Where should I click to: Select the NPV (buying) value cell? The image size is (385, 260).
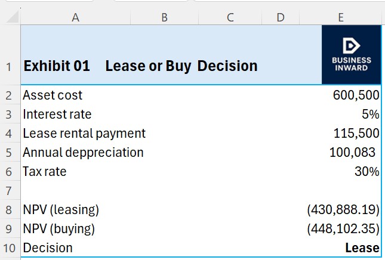tap(343, 229)
